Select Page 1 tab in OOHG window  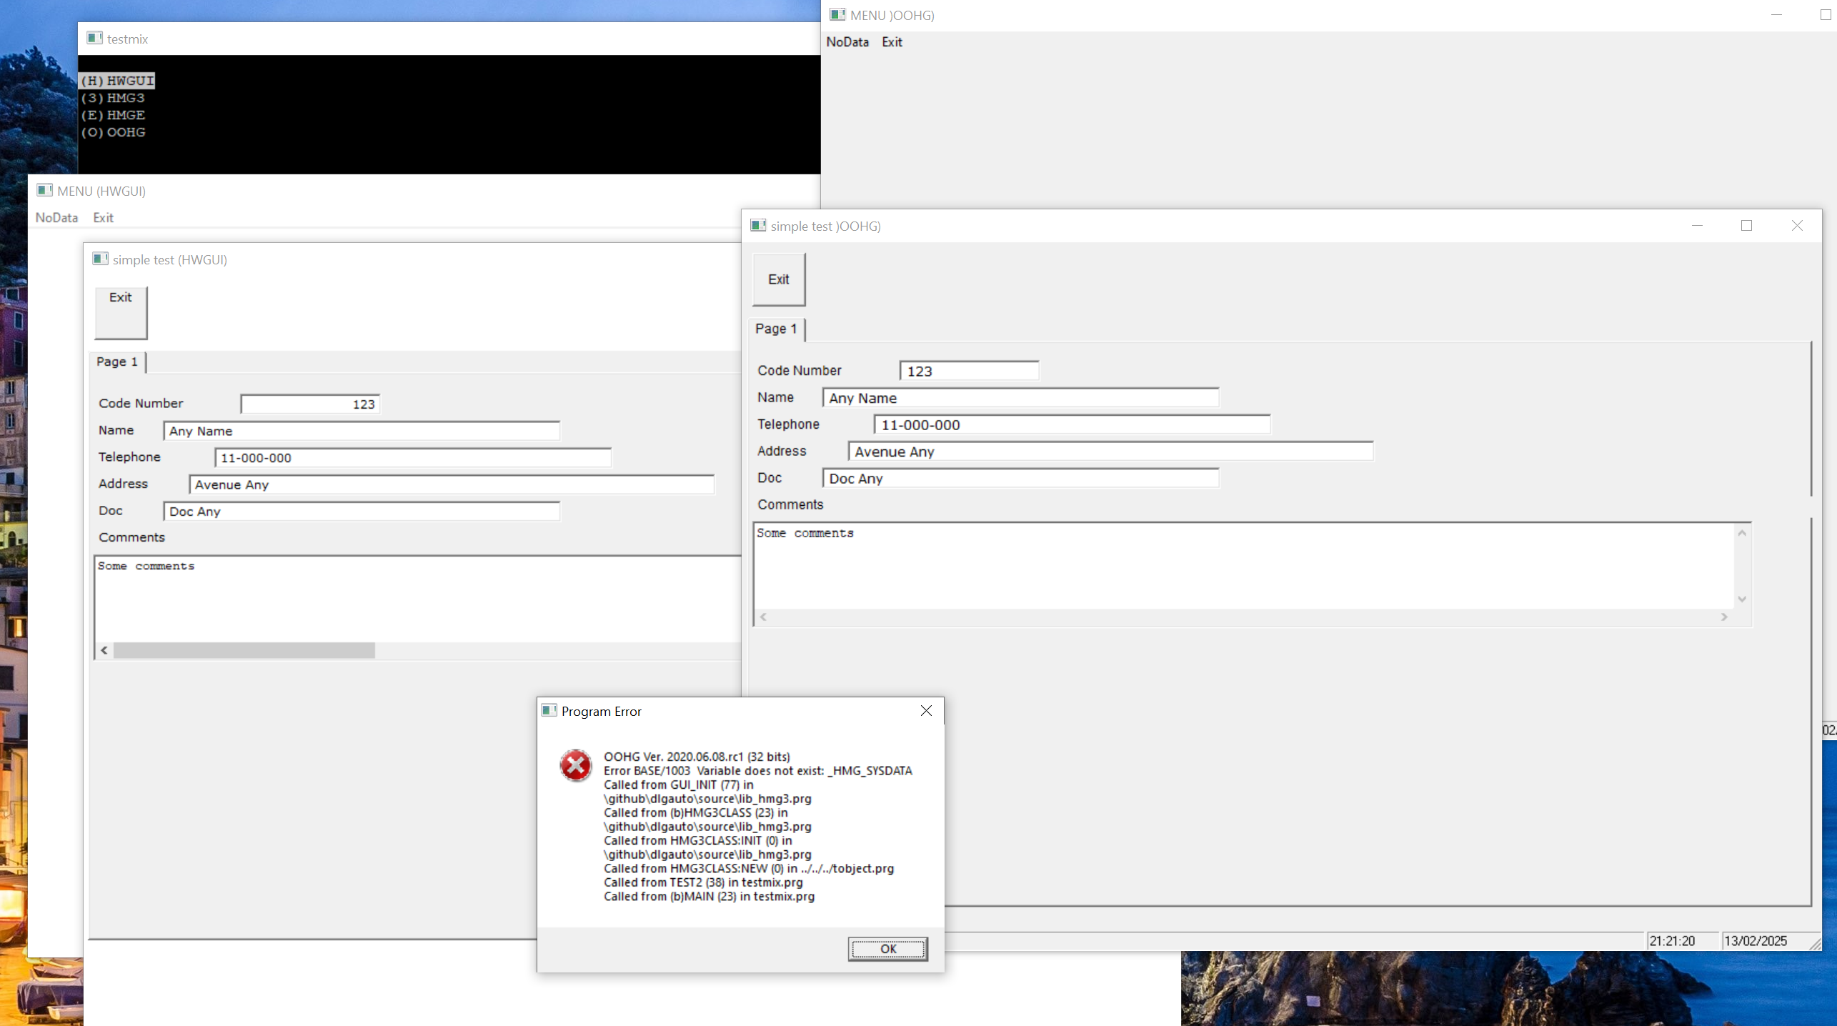pyautogui.click(x=776, y=329)
